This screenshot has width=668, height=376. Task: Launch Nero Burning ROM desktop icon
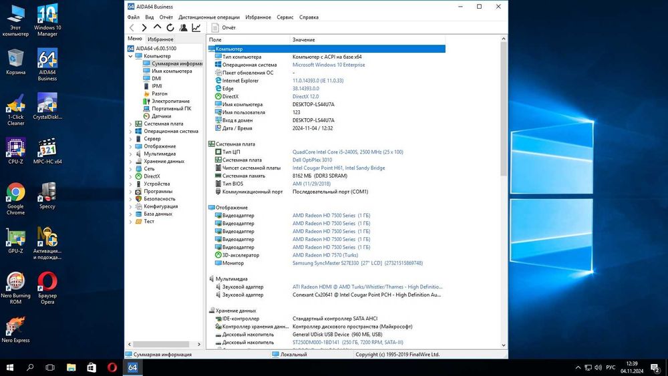pos(16,289)
